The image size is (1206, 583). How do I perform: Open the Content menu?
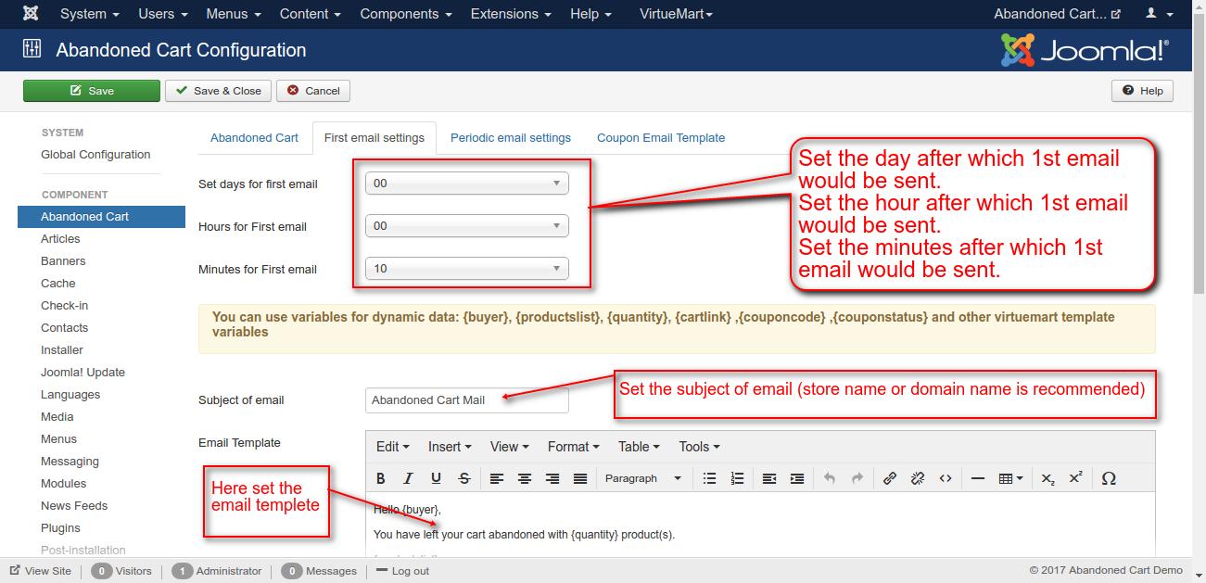311,14
